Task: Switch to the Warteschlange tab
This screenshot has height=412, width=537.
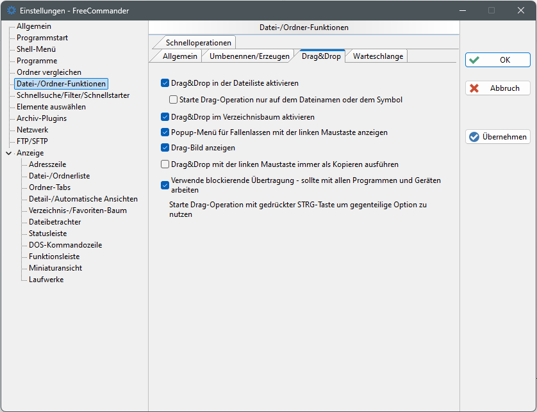Action: tap(378, 56)
